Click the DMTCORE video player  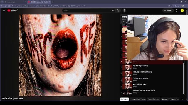pos(60,55)
